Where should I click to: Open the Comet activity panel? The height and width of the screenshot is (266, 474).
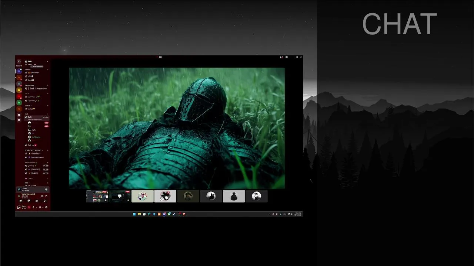pyautogui.click(x=33, y=190)
